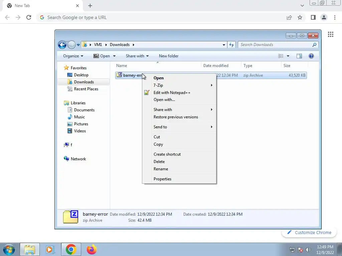Image resolution: width=342 pixels, height=256 pixels.
Task: Click the Explorer back navigation arrow
Action: (62, 45)
